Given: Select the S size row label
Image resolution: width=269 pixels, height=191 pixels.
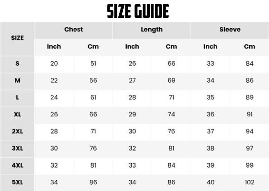Looking at the screenshot, I should coord(17,63).
